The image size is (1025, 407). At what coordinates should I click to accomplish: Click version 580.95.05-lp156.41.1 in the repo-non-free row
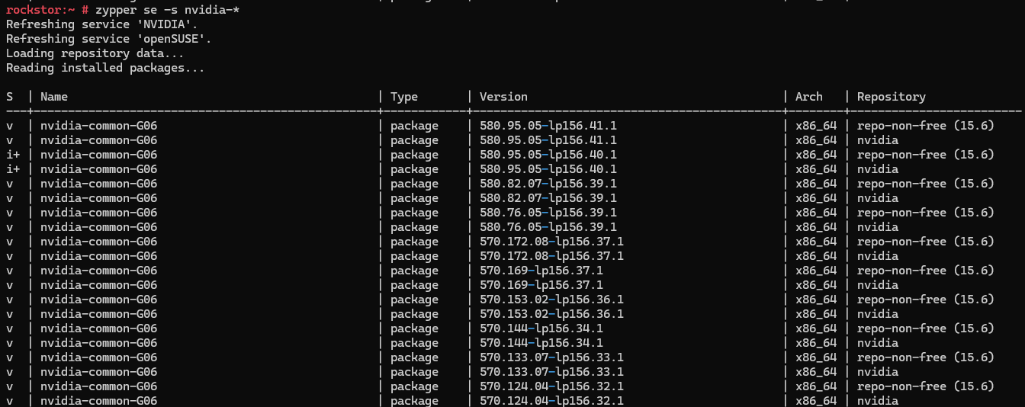point(548,126)
